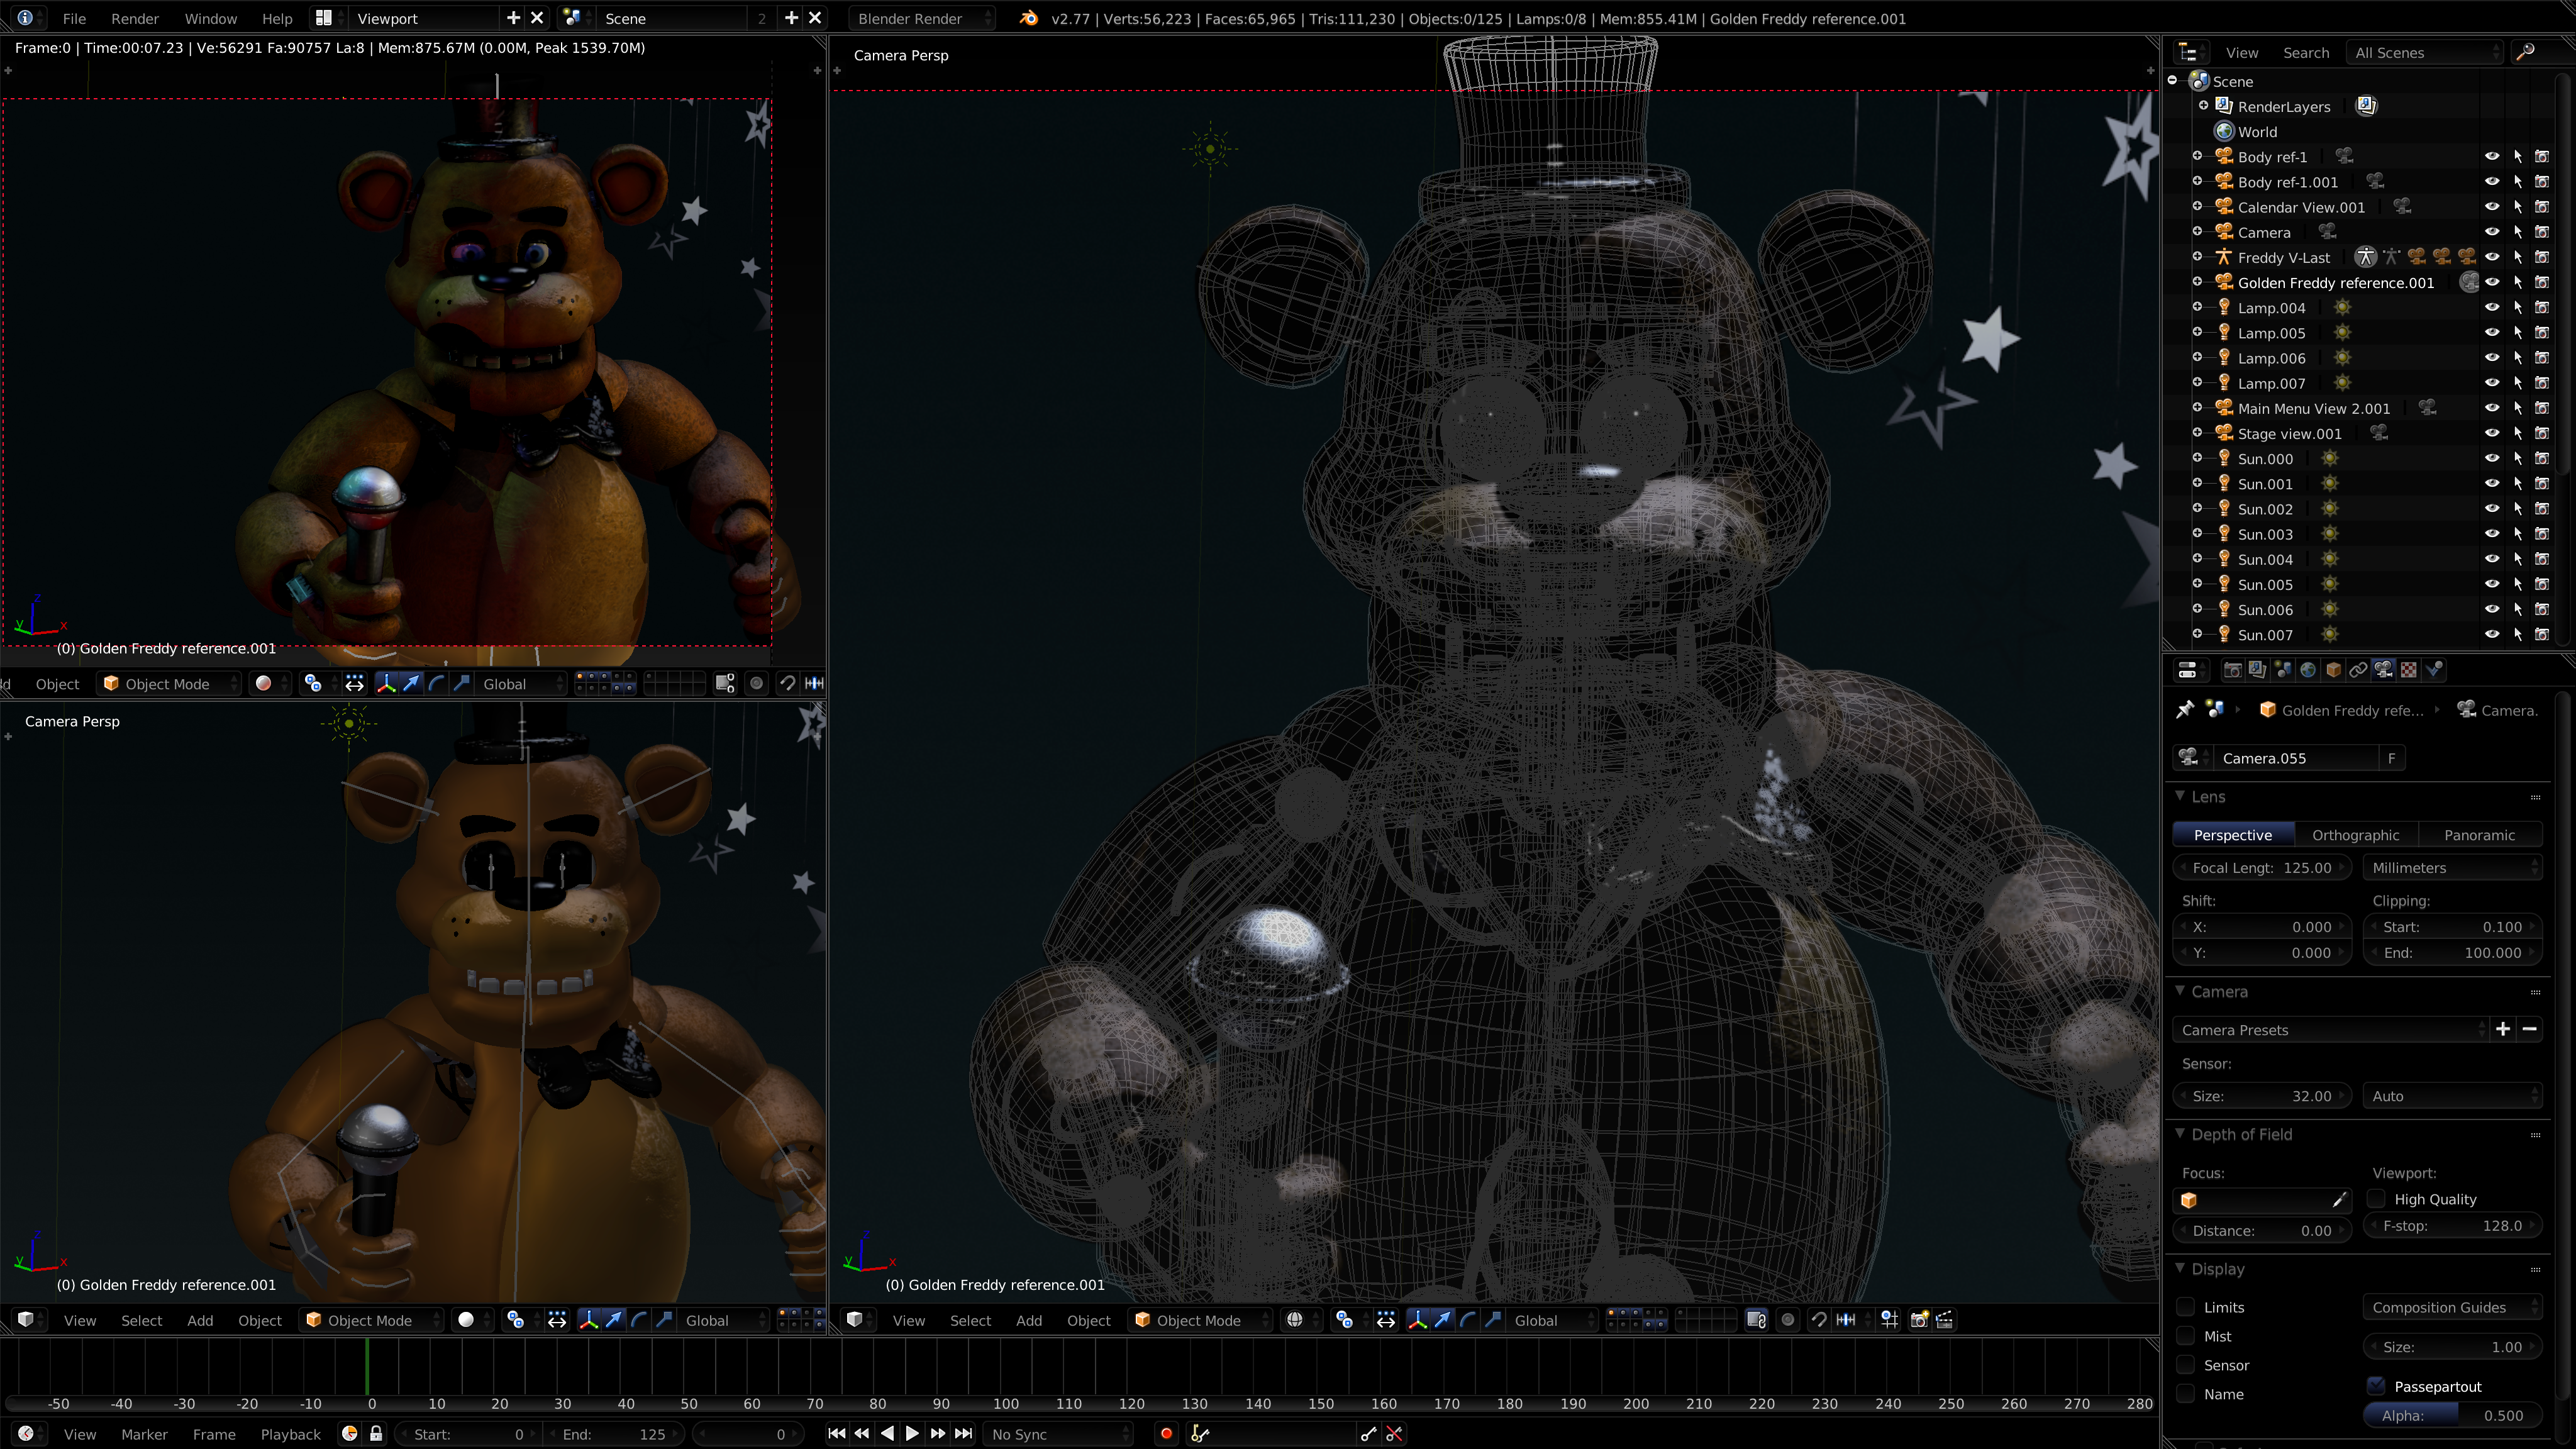Select the scale manipulator in main viewport header
Image resolution: width=2576 pixels, height=1449 pixels.
pyautogui.click(x=1493, y=1320)
